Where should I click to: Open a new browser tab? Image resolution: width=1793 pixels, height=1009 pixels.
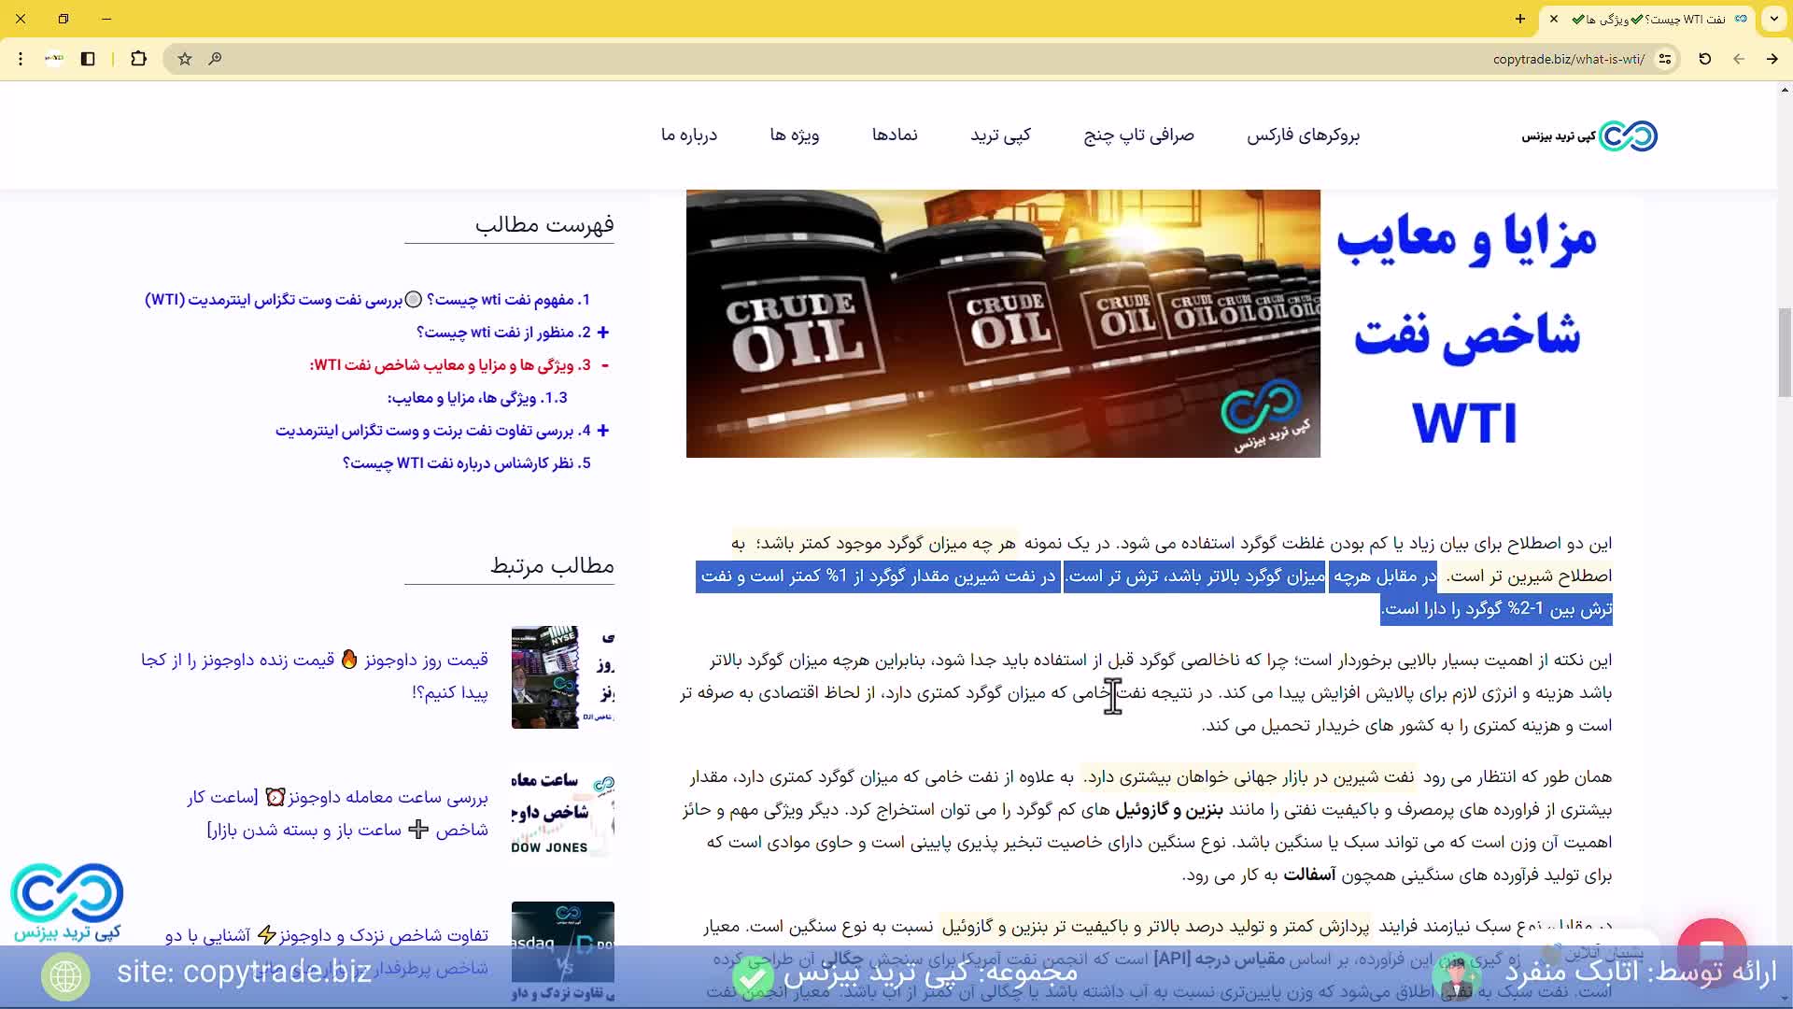[1520, 19]
